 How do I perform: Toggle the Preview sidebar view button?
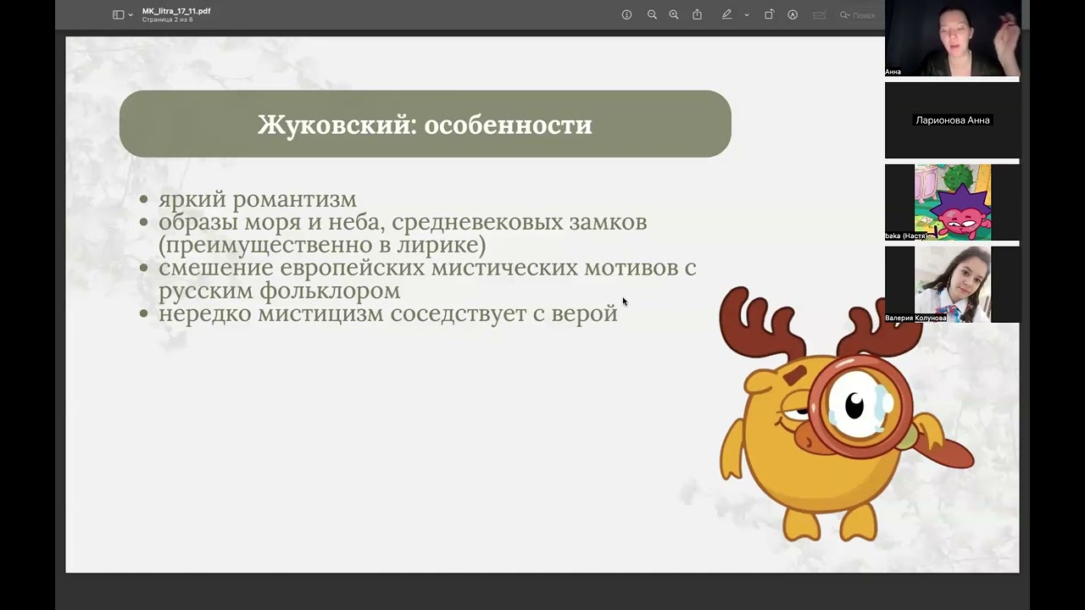119,14
